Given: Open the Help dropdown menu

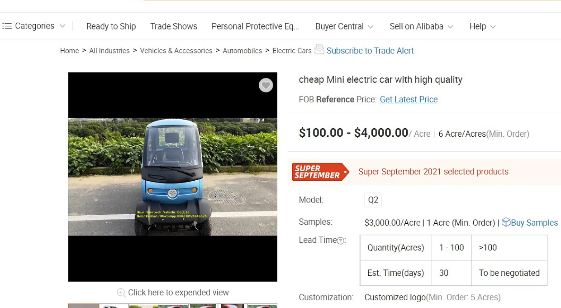Looking at the screenshot, I should [482, 27].
